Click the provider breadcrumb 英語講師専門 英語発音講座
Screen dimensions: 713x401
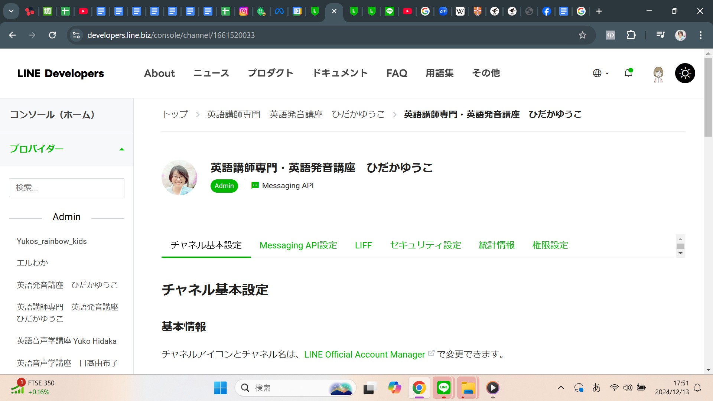tap(296, 114)
